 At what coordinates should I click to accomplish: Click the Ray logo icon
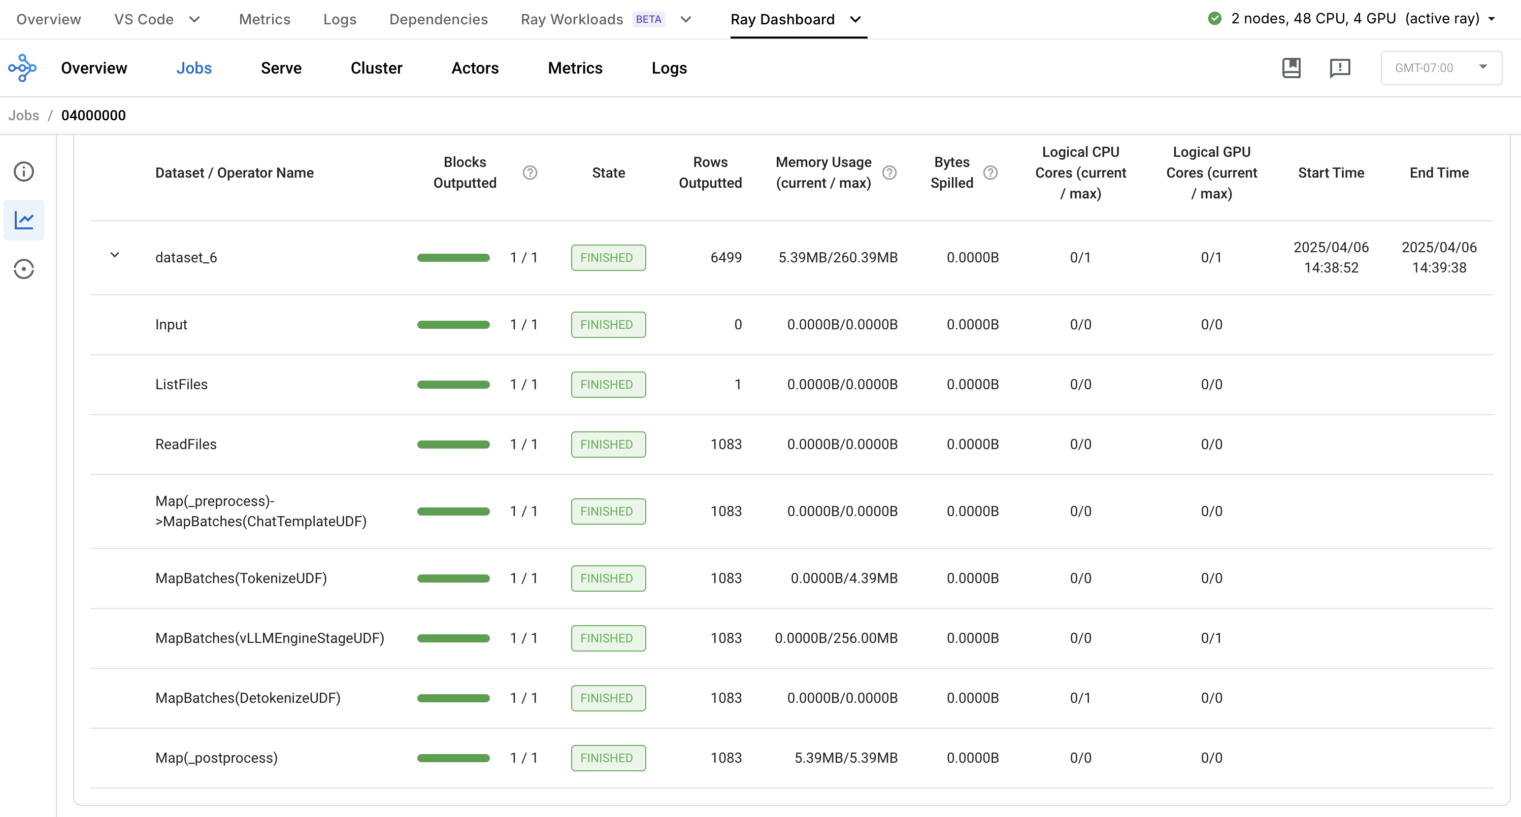coord(24,67)
